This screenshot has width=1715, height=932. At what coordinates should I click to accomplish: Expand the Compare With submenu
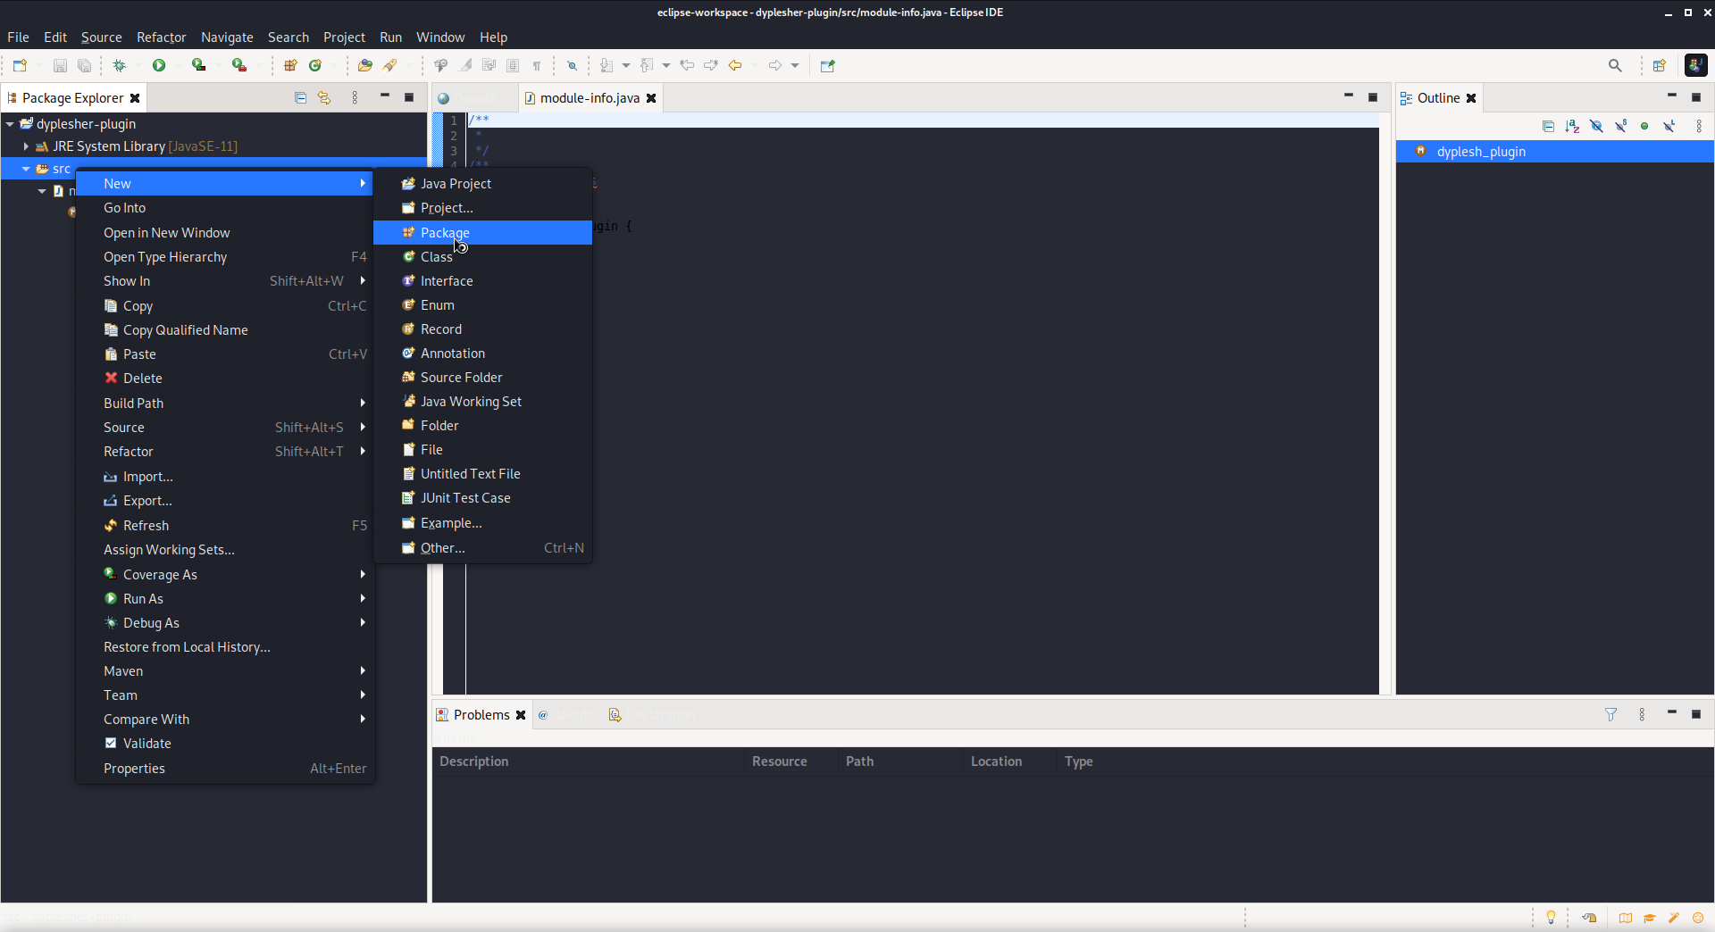[x=225, y=720]
